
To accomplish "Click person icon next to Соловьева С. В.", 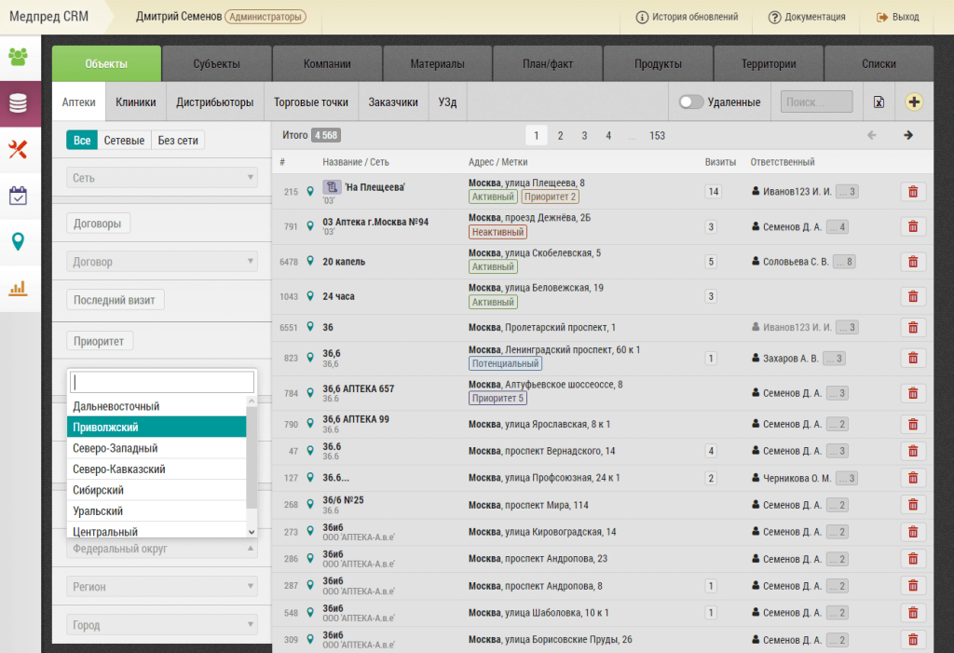I will (756, 261).
